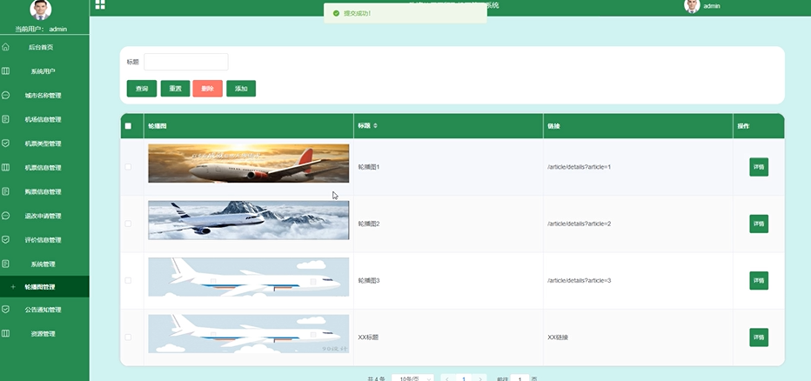
Task: Go to next page with right chevron
Action: point(480,378)
